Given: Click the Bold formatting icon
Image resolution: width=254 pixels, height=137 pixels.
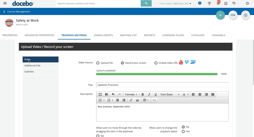Looking at the screenshot, I should 143,94.
